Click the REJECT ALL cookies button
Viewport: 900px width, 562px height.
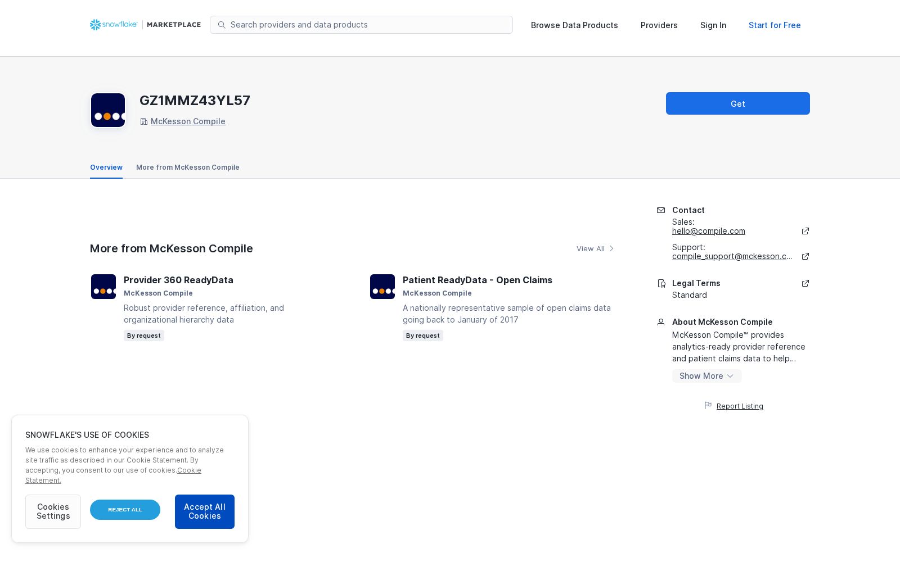[125, 510]
